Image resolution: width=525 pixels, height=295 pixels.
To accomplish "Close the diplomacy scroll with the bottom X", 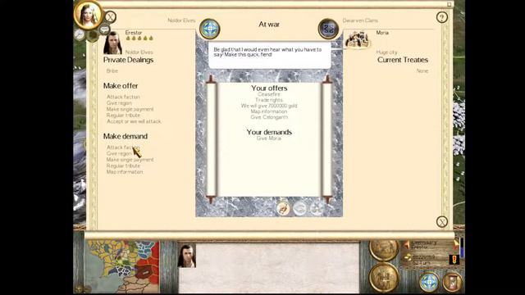I will [x=442, y=221].
